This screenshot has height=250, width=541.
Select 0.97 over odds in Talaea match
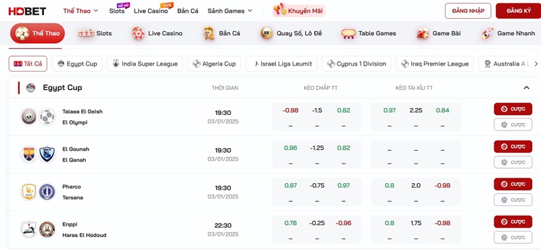(x=390, y=110)
